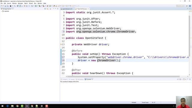This screenshot has width=192, height=108.
Task: Click the Open Perspective icon
Action: tap(187, 6)
